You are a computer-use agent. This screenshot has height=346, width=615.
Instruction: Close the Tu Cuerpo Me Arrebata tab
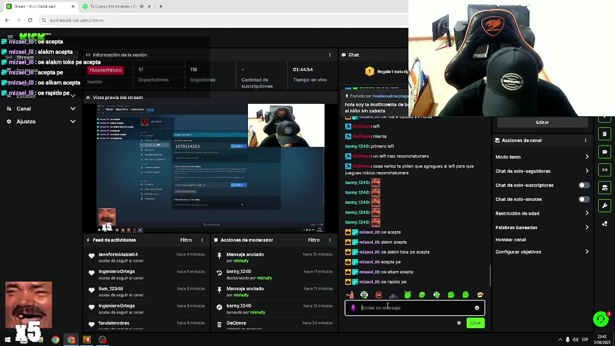pos(149,6)
